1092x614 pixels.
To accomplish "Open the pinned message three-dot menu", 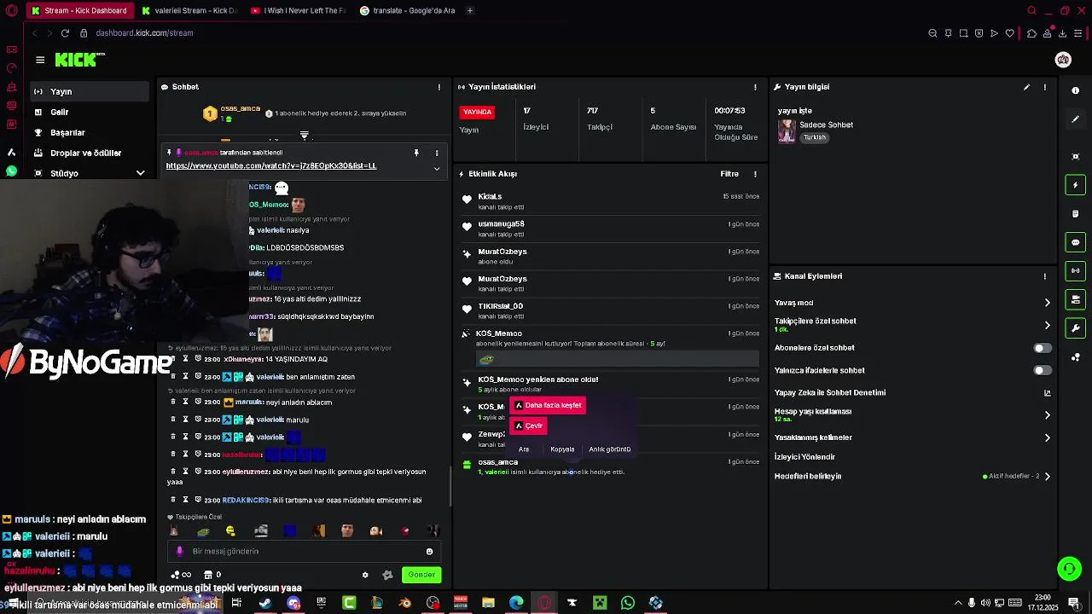I will (437, 153).
